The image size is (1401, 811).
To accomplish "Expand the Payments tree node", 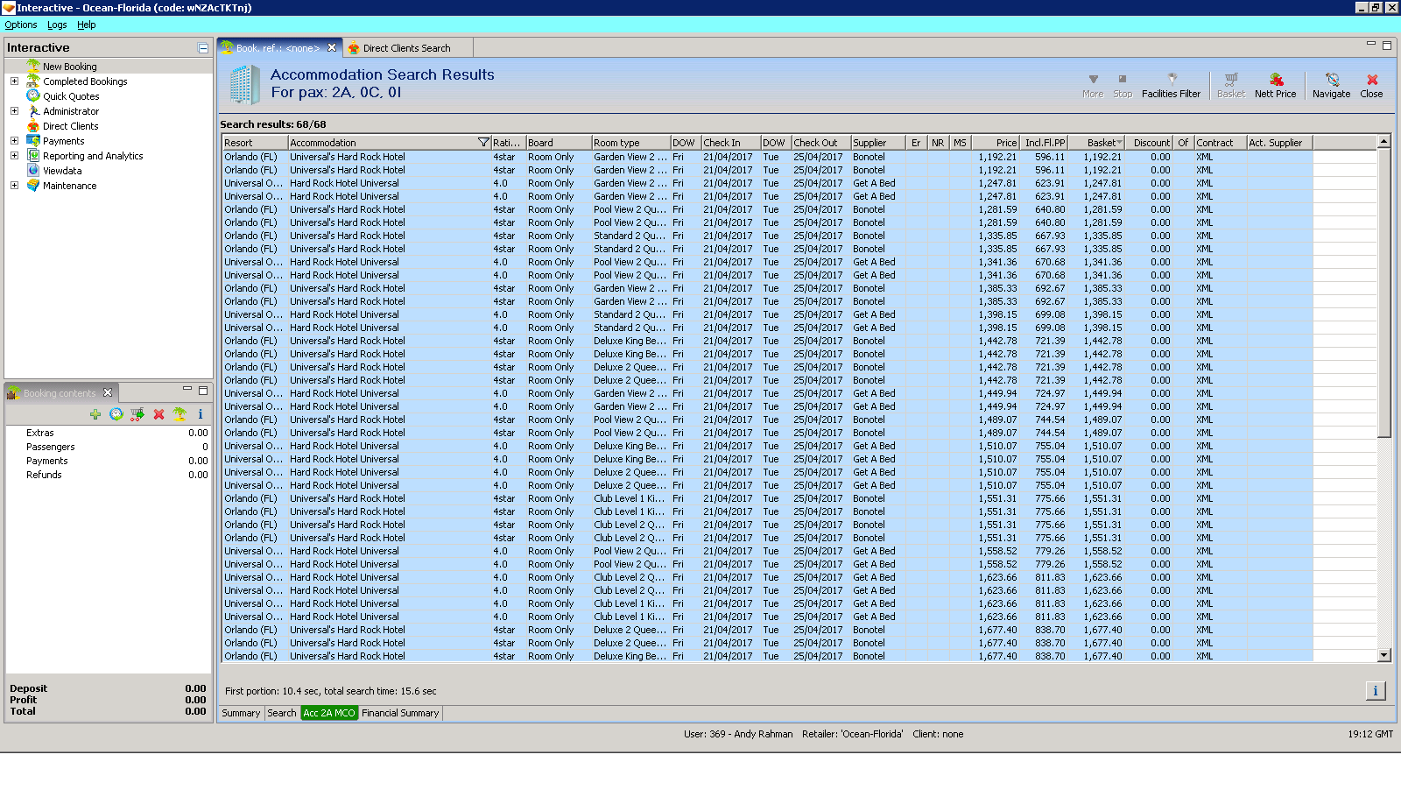I will [x=14, y=141].
